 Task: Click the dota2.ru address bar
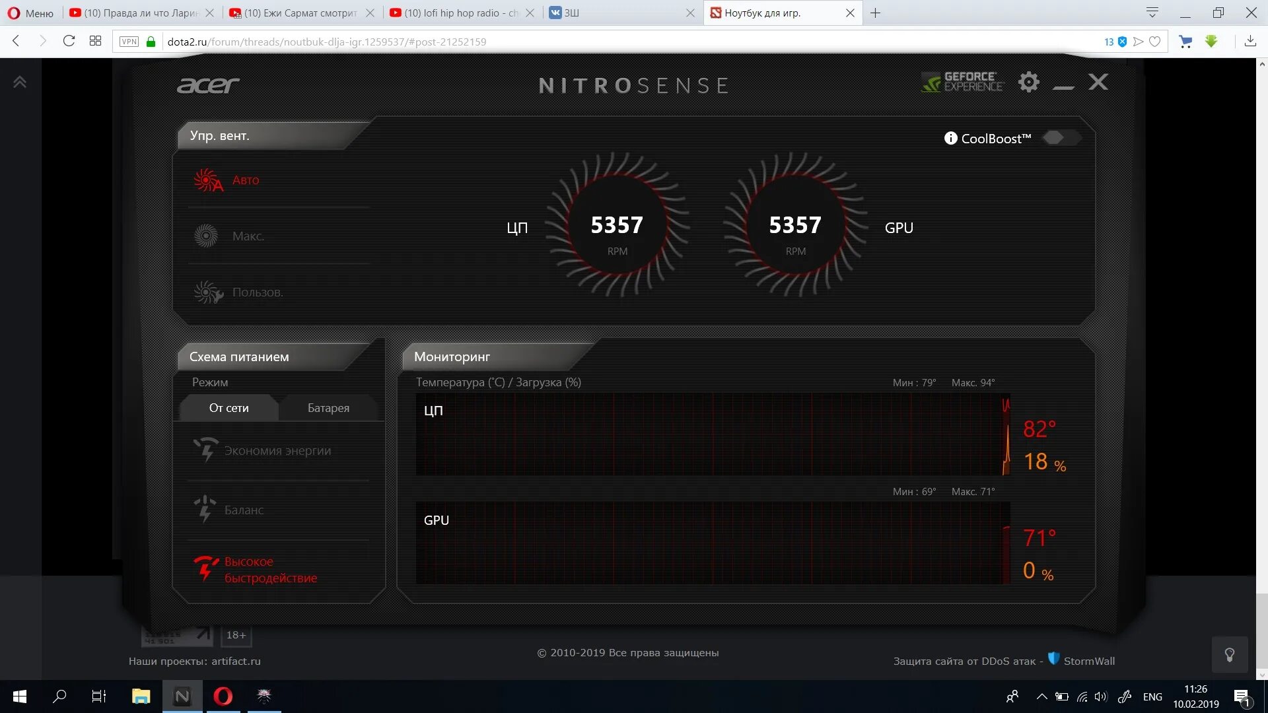[x=627, y=42]
